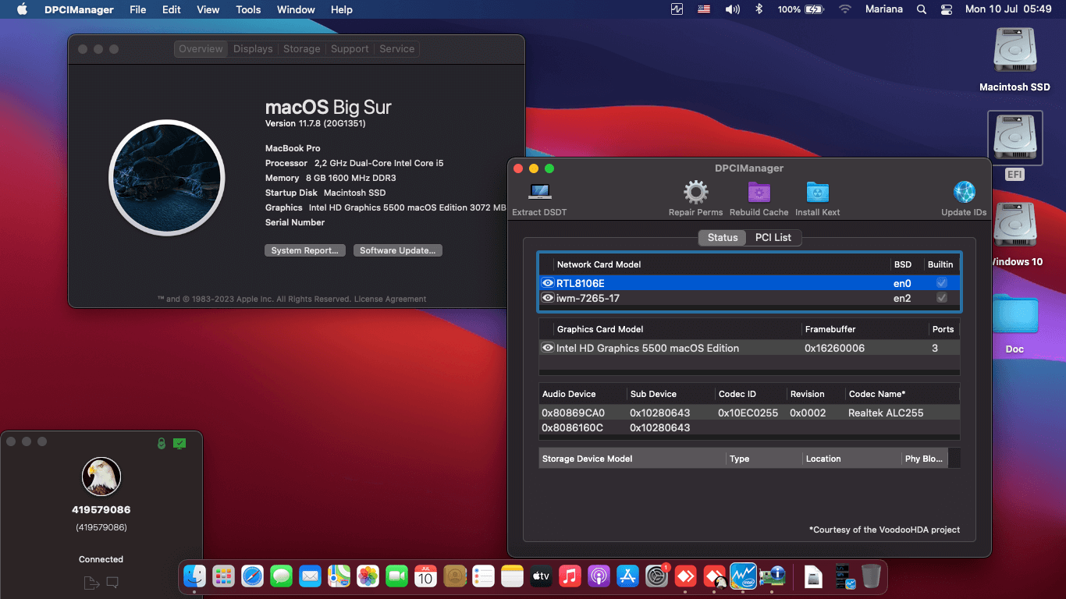
Task: Open Intel Power Gadget in the dock
Action: click(x=743, y=576)
